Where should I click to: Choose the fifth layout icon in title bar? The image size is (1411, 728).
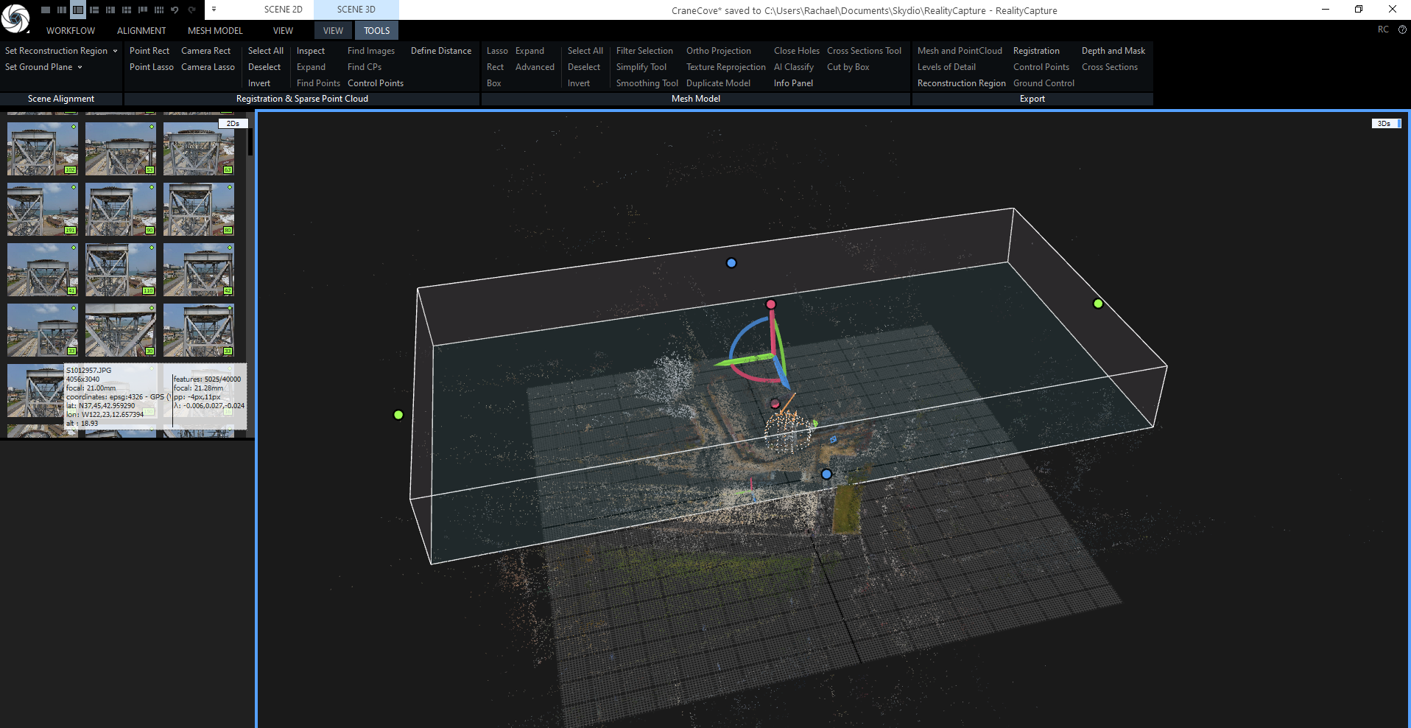pos(110,10)
